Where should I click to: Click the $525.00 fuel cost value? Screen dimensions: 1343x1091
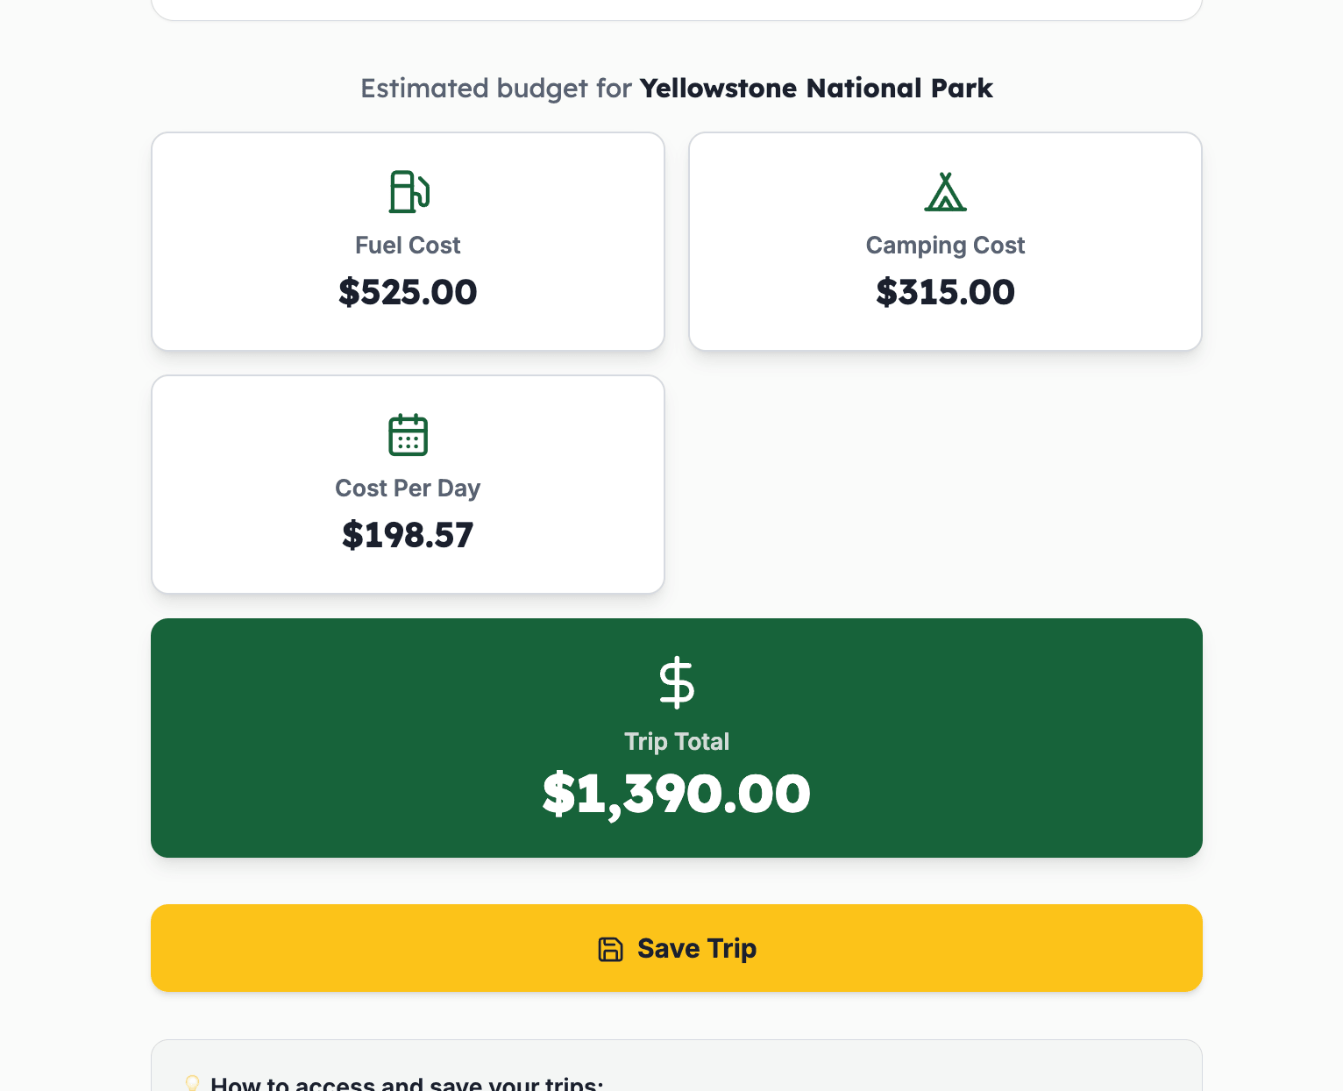408,292
